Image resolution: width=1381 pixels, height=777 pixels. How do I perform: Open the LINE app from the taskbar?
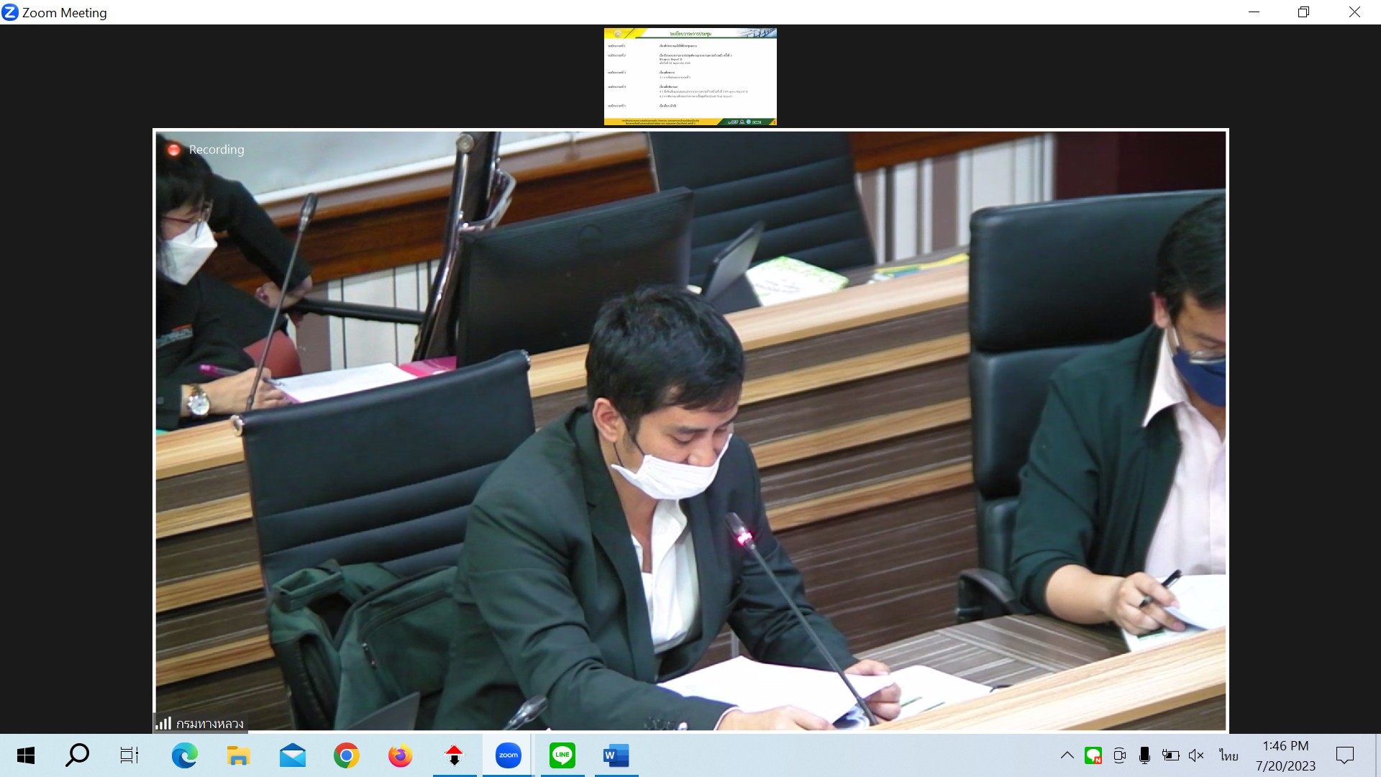562,755
